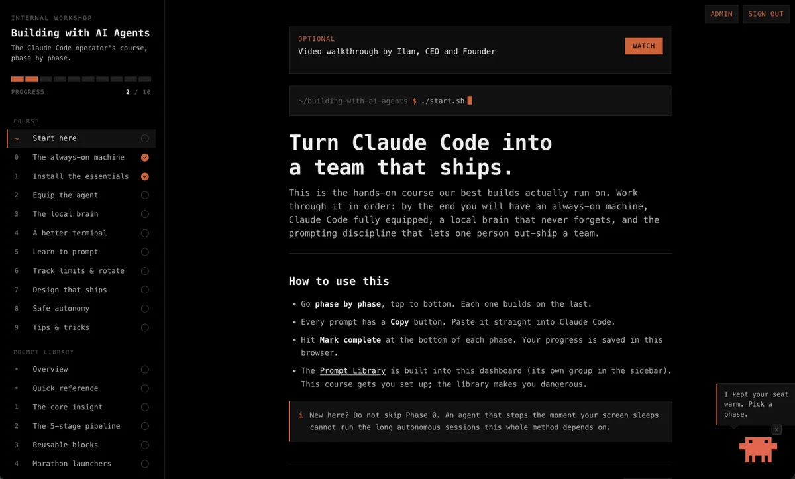This screenshot has width=795, height=479.
Task: Open the ADMIN page
Action: [721, 14]
